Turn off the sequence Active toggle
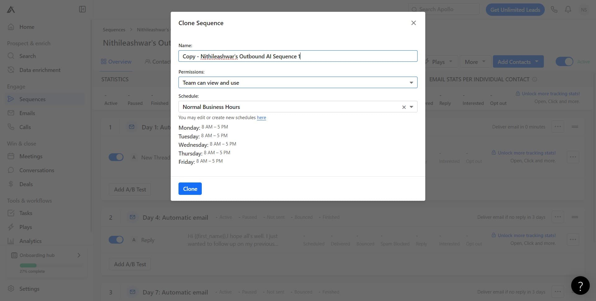 click(564, 61)
